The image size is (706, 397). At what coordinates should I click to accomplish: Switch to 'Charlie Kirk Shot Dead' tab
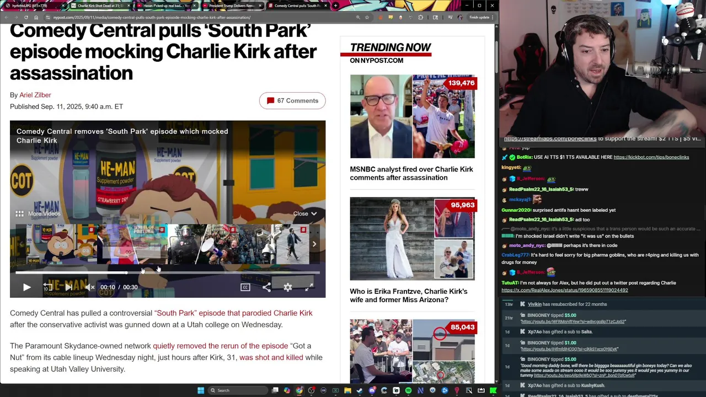(100, 6)
